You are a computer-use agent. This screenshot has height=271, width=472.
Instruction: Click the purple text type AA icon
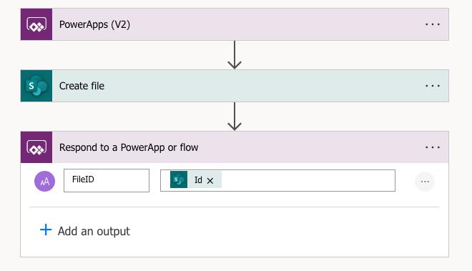pos(44,182)
